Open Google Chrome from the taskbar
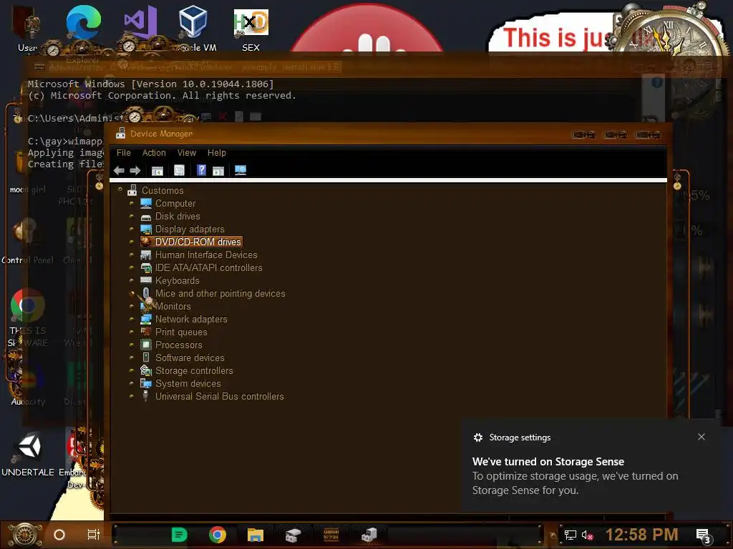 (x=218, y=535)
